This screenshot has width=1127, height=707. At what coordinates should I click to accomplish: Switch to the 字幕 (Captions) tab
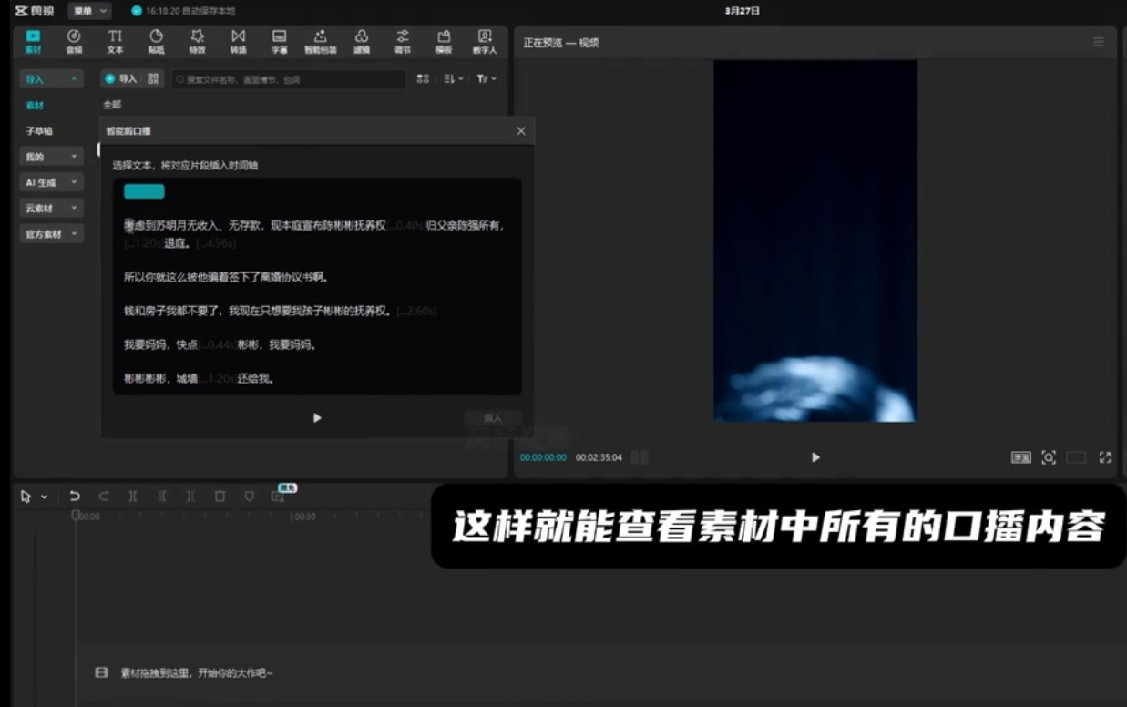tap(280, 41)
